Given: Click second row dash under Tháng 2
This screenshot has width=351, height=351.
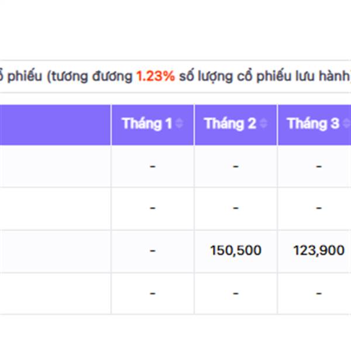Looking at the screenshot, I should tap(236, 208).
